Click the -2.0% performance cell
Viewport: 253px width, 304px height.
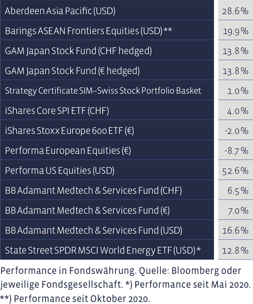pyautogui.click(x=236, y=131)
